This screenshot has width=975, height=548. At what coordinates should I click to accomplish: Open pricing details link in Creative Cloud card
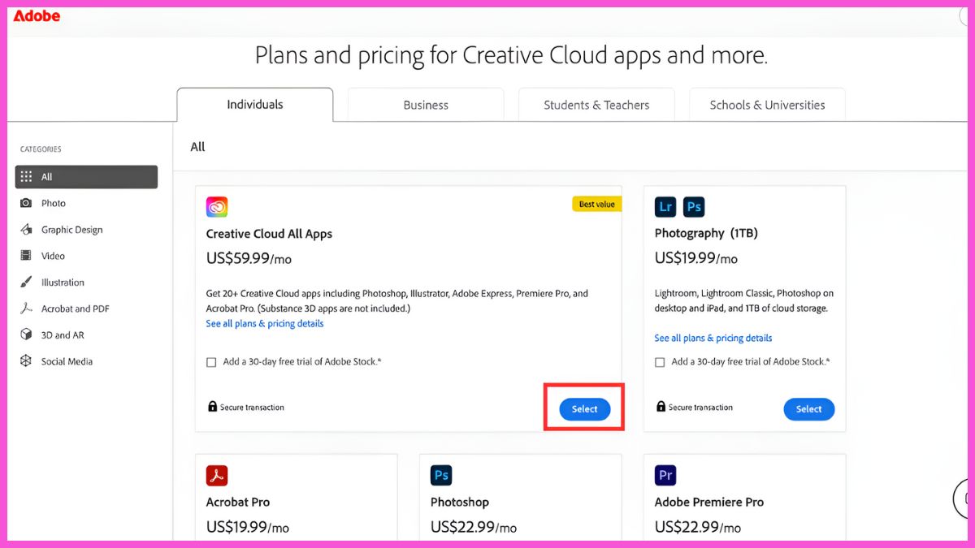click(265, 323)
